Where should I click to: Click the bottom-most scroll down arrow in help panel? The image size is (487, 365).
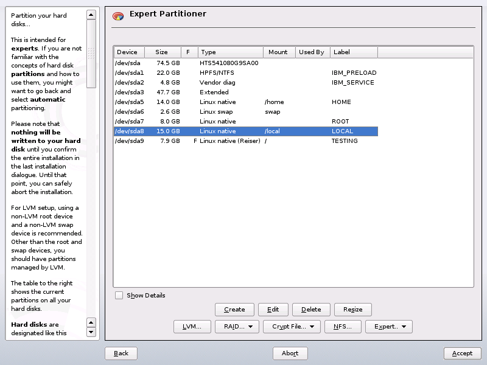click(x=91, y=332)
